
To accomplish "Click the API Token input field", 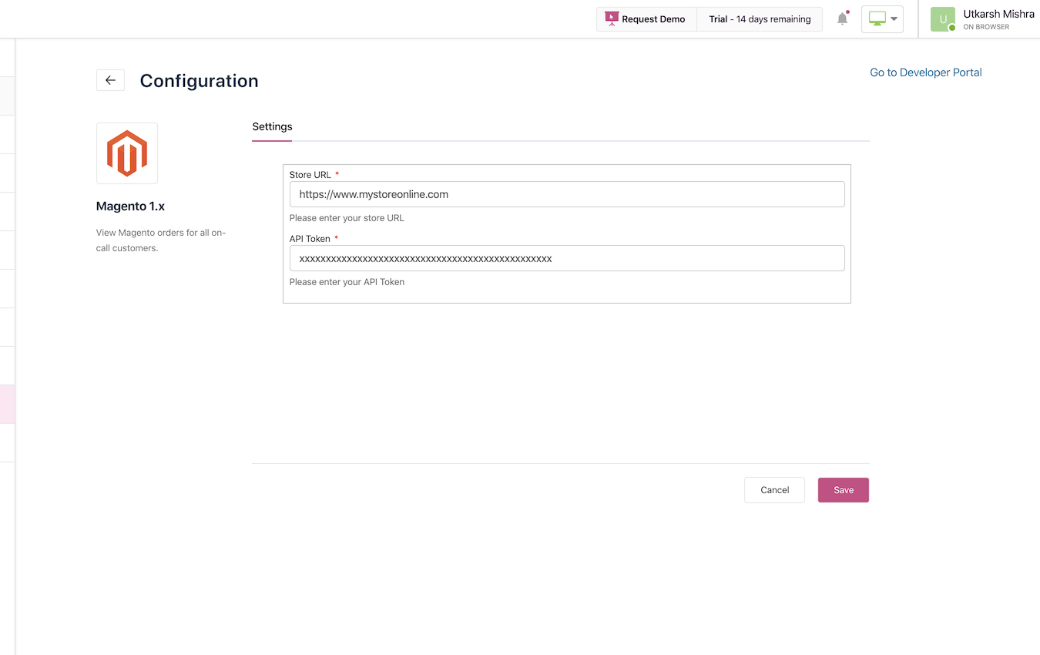I will [566, 258].
